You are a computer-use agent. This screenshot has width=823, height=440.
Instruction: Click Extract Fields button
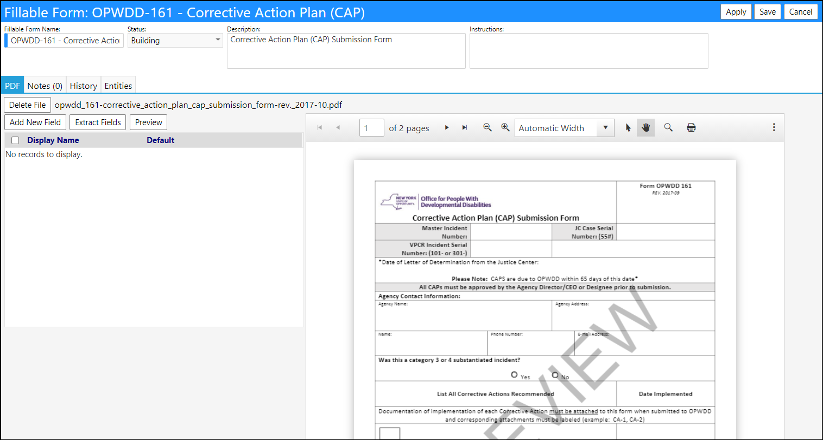click(x=98, y=122)
